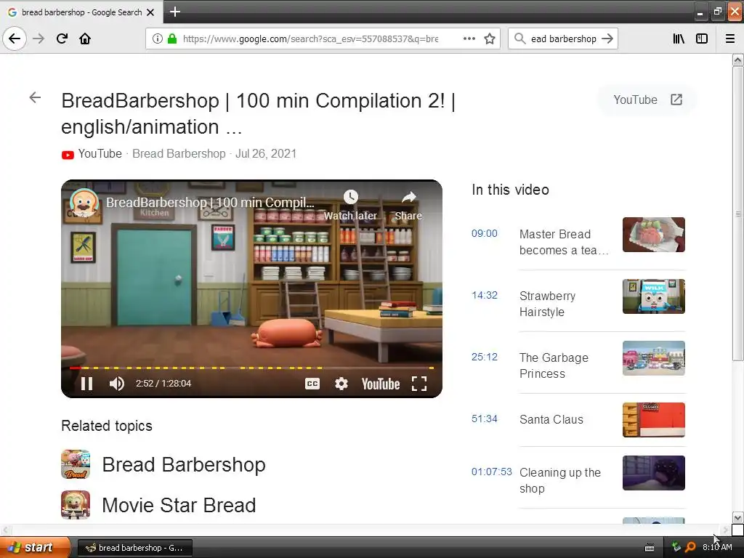The height and width of the screenshot is (558, 744).
Task: Toggle the sidebar view icon
Action: point(702,39)
